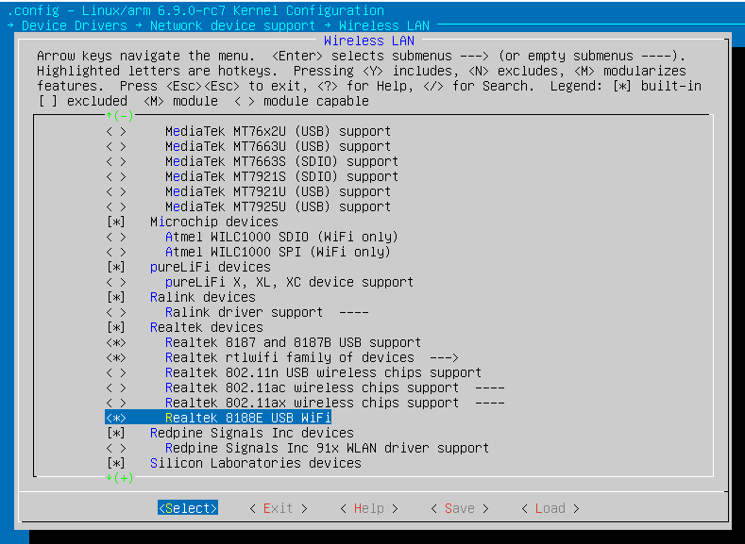
Task: Toggle MediaTek MT7921S (SDIO) support bracket
Action: (x=116, y=177)
